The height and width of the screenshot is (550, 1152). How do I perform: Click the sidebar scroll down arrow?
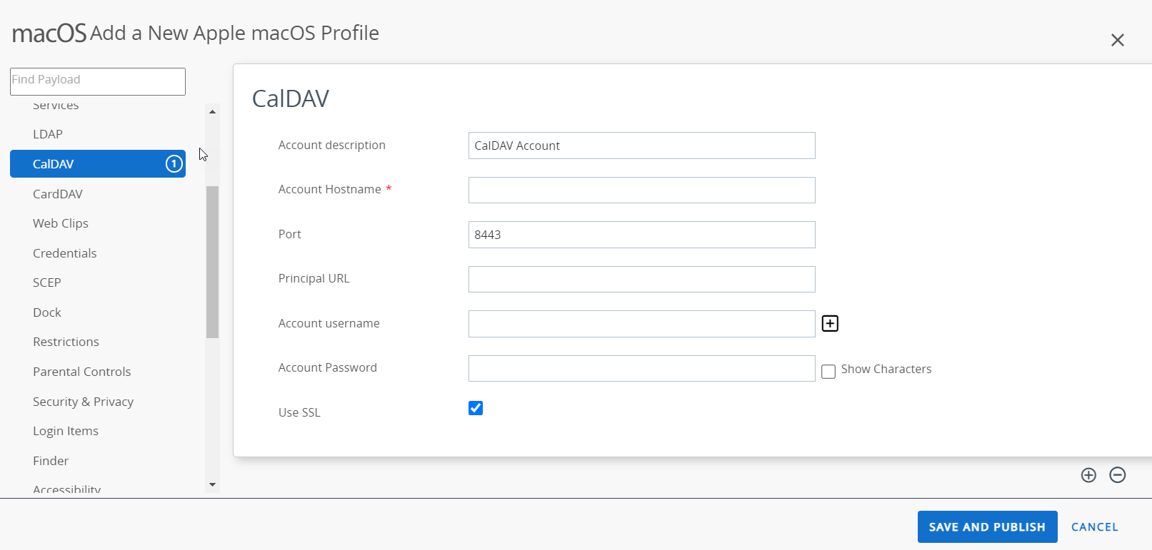(212, 484)
